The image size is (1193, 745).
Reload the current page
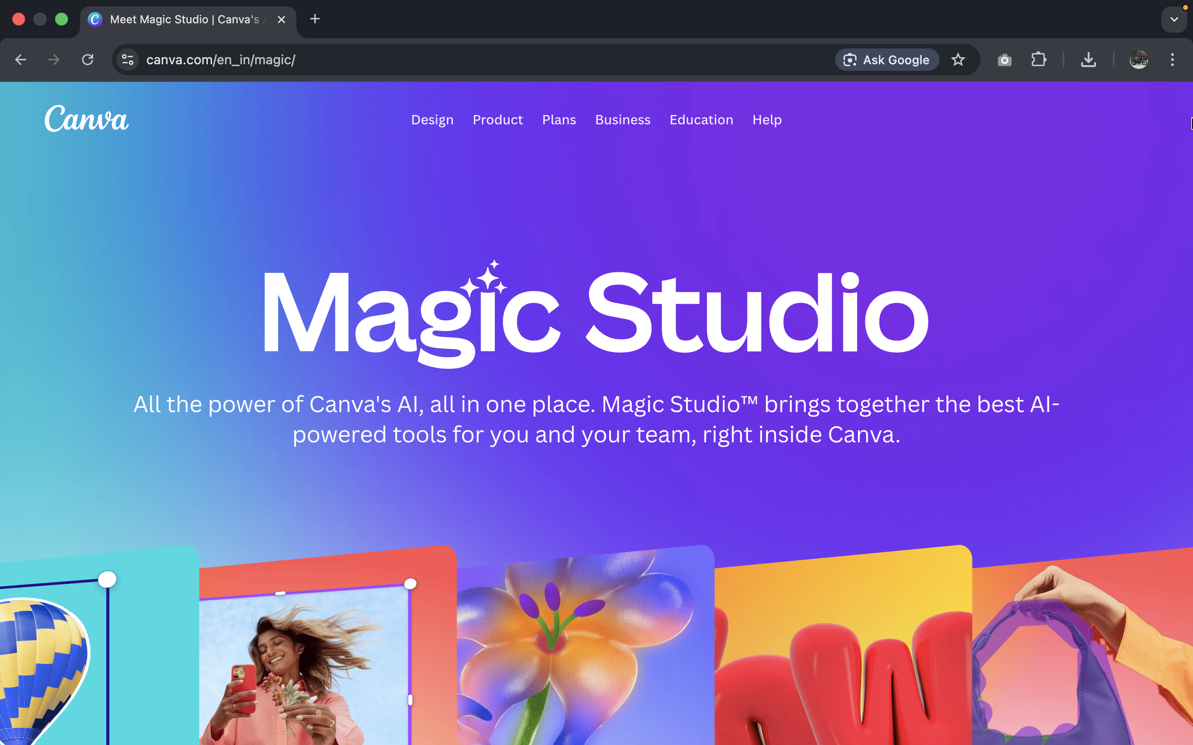(88, 60)
